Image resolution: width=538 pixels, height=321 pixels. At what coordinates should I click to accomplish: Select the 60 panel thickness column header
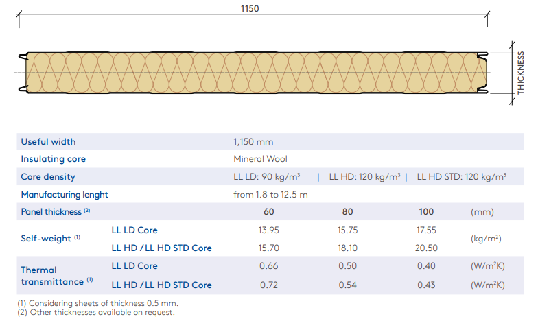pos(268,213)
